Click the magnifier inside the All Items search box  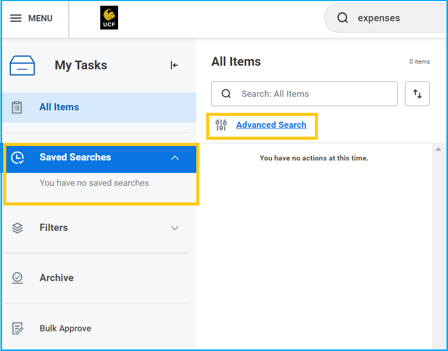click(226, 94)
